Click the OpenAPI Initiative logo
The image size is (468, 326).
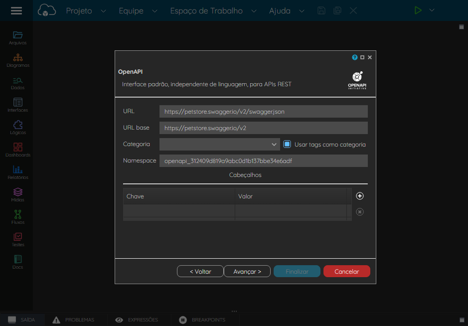357,80
